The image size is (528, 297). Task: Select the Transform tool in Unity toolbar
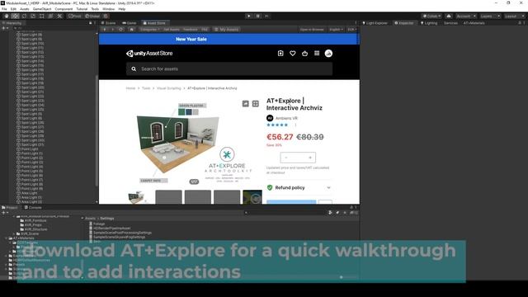coord(50,16)
